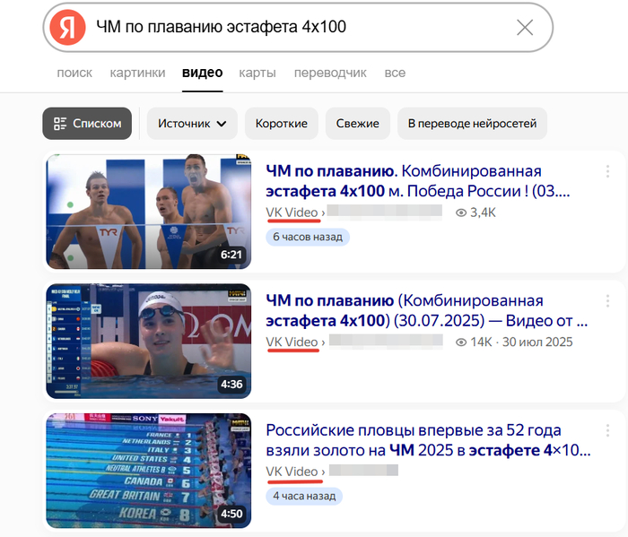The width and height of the screenshot is (628, 537).
Task: Enable В переводе нейросетей filter
Action: point(472,123)
